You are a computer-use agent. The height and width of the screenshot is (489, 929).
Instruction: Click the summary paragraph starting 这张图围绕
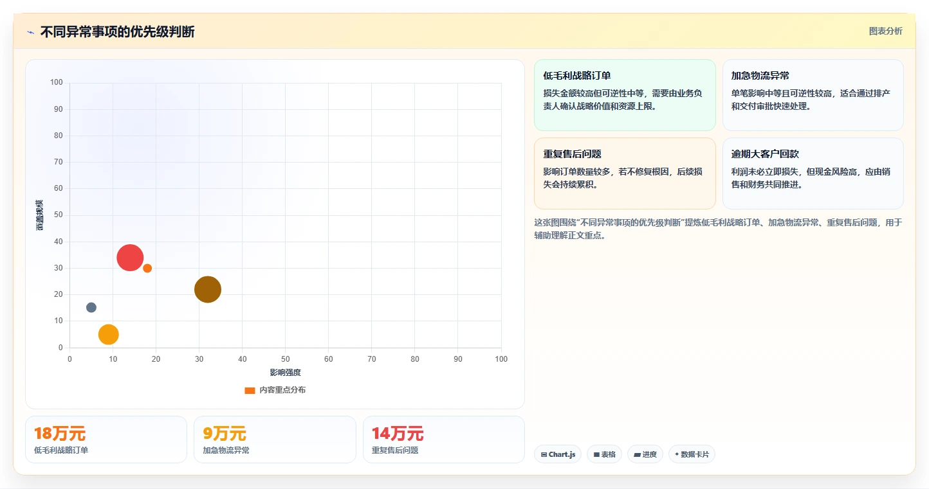pyautogui.click(x=718, y=229)
